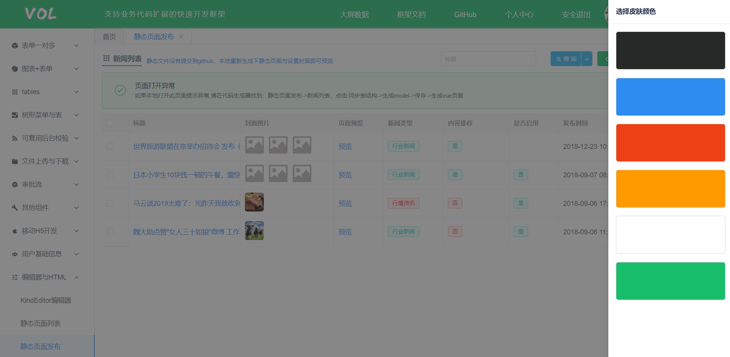Click 预览 link in 魏大勋 row

coord(345,232)
